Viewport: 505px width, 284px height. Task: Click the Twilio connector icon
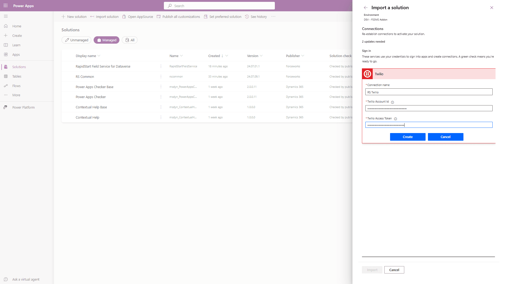(367, 74)
